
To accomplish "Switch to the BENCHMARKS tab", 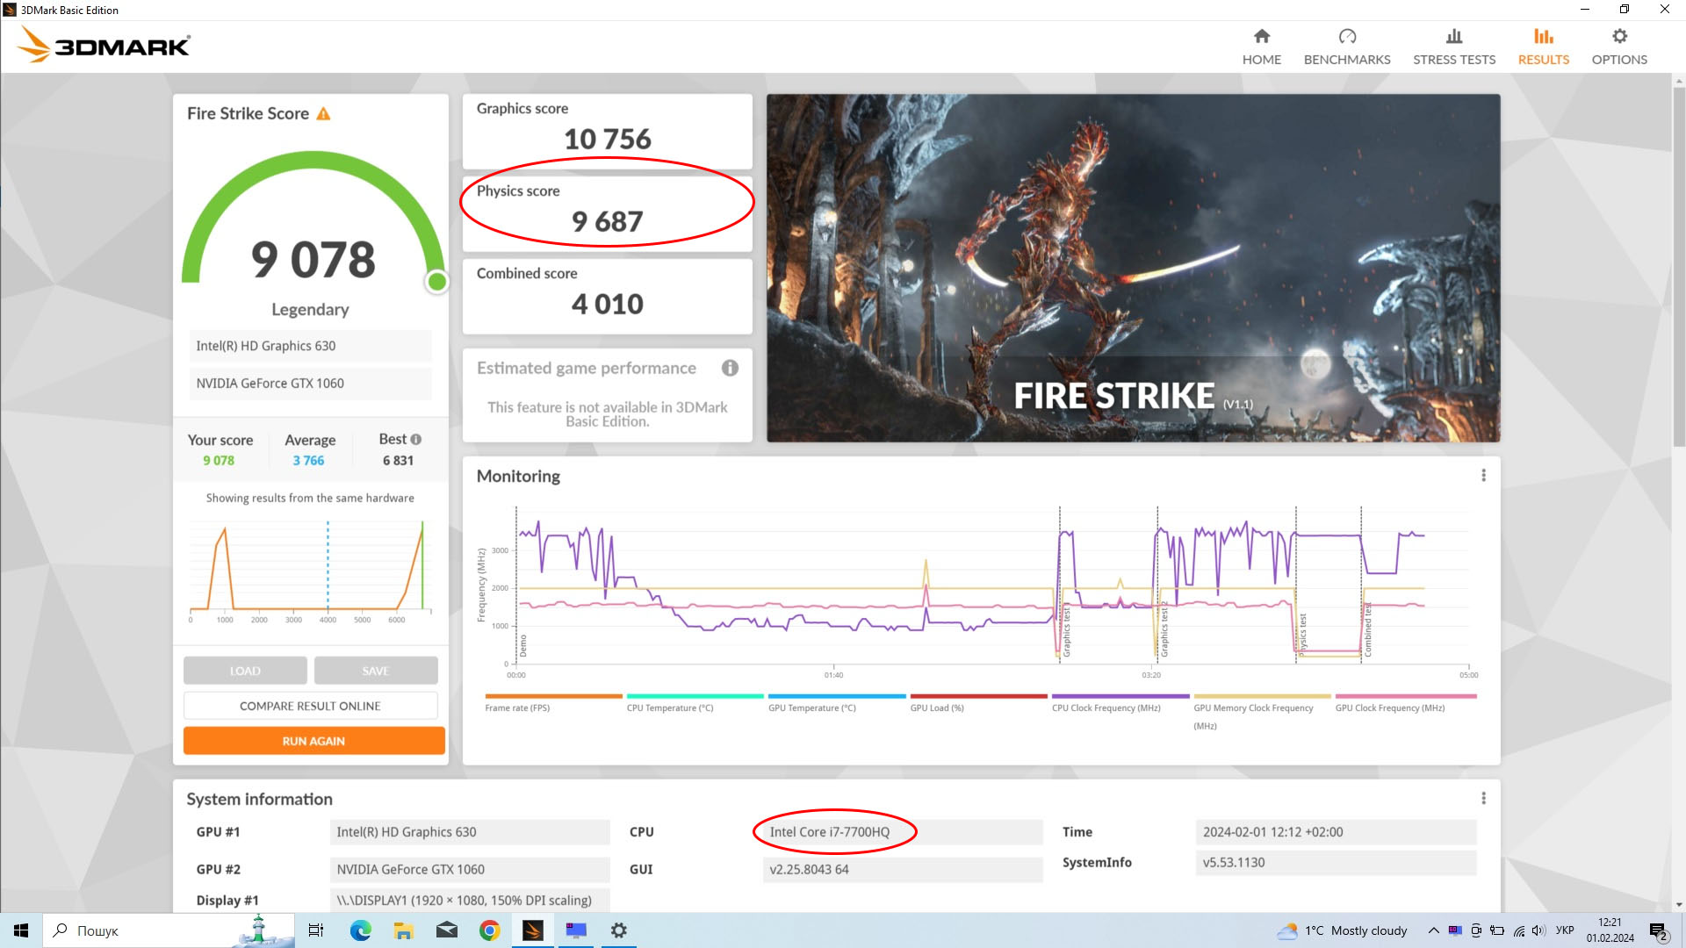I will pyautogui.click(x=1347, y=47).
